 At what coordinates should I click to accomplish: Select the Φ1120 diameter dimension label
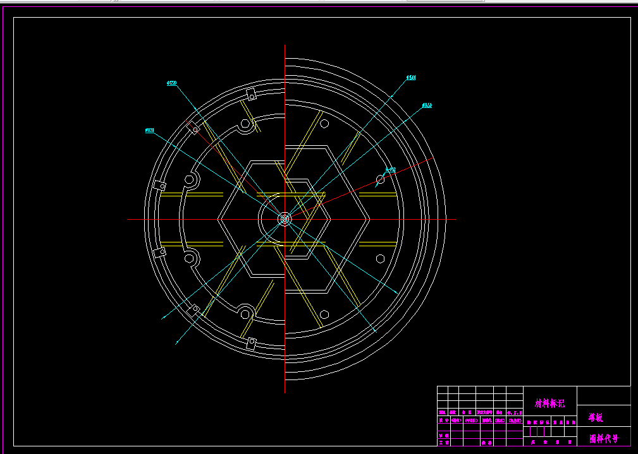(150, 131)
